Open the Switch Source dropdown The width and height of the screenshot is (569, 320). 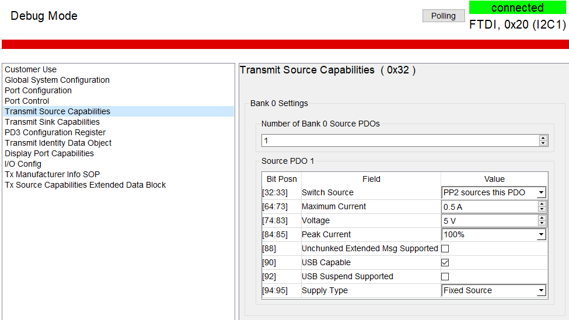tap(541, 193)
